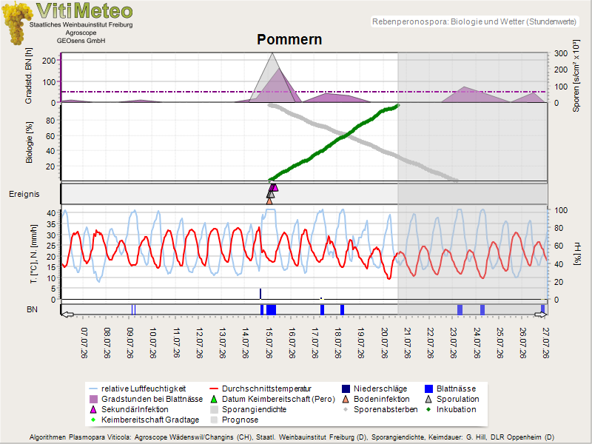592x444 pixels.
Task: Click the Inkubation legend entry
Action: point(451,409)
